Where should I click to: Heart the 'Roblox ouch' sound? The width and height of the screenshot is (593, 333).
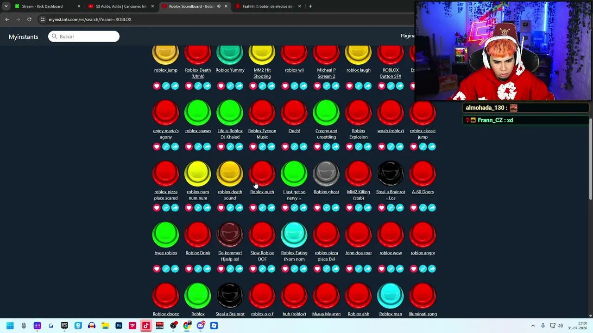253,208
